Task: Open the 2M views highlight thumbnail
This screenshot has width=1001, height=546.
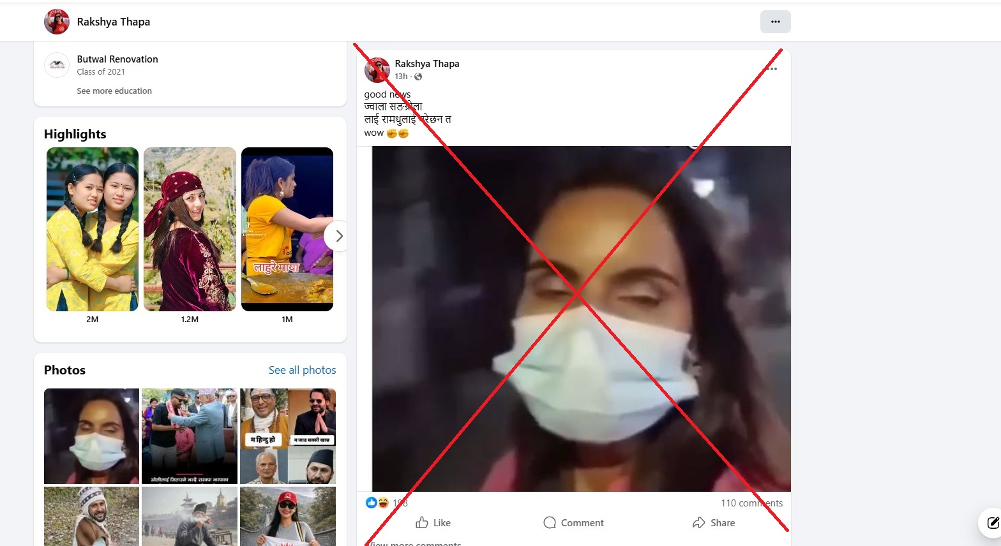Action: coord(93,230)
